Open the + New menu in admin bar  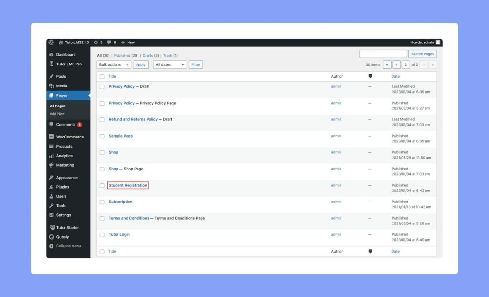(x=128, y=42)
